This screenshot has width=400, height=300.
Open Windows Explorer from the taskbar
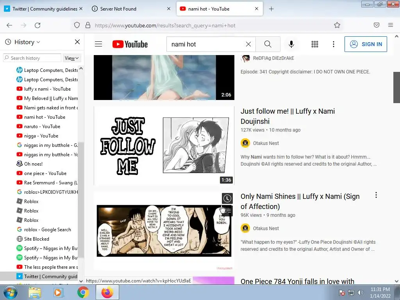coord(34,293)
